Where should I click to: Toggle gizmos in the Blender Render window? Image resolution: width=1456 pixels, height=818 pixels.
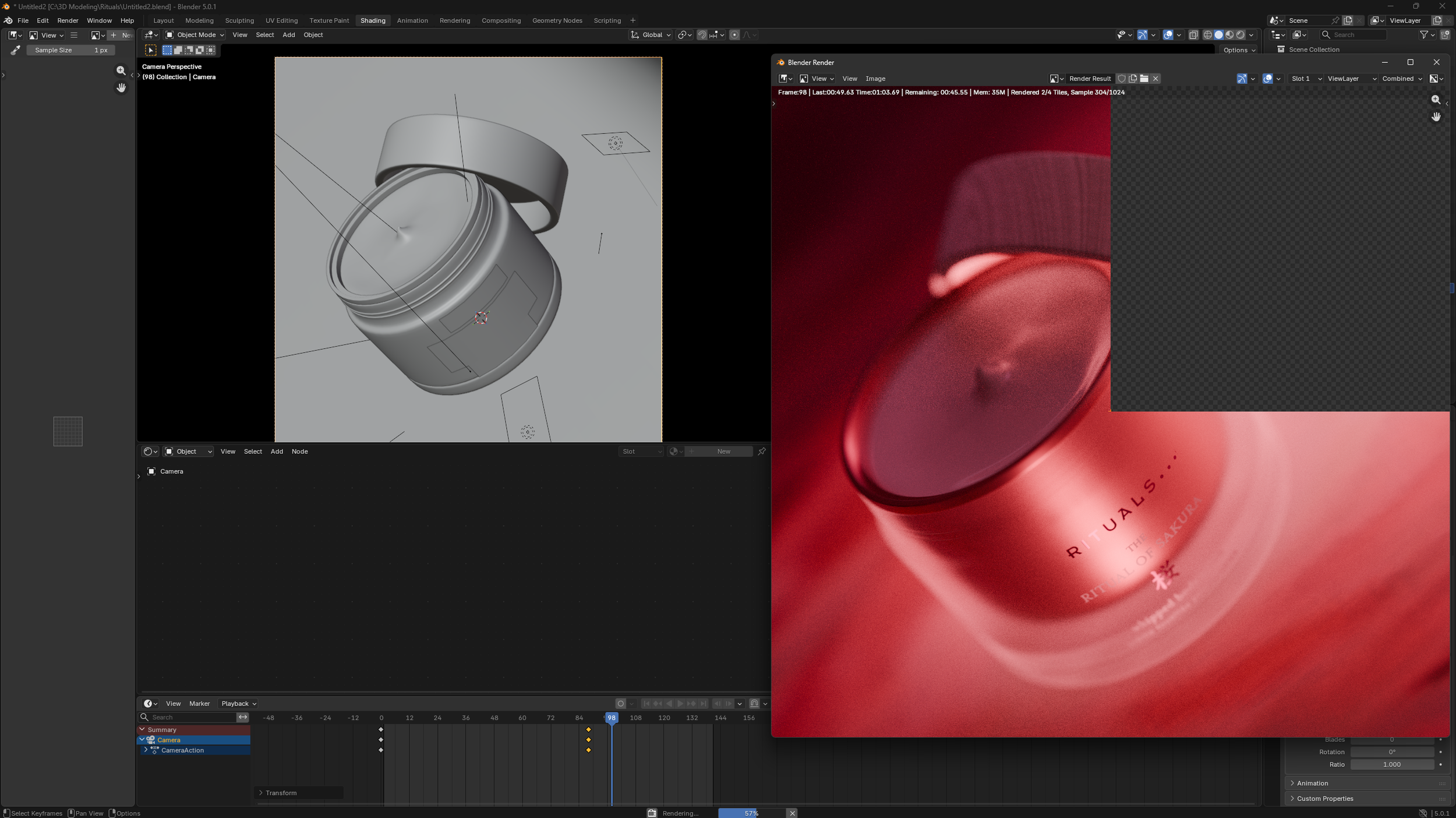click(x=1242, y=79)
